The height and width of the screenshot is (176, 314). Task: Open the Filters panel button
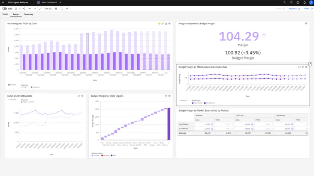click(x=308, y=9)
